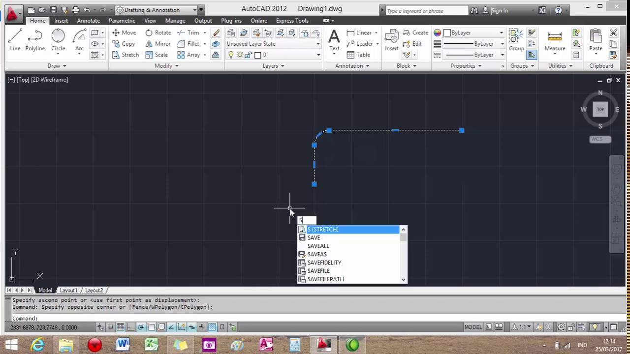Click the keyword search input field
The height and width of the screenshot is (354, 630).
click(x=426, y=10)
